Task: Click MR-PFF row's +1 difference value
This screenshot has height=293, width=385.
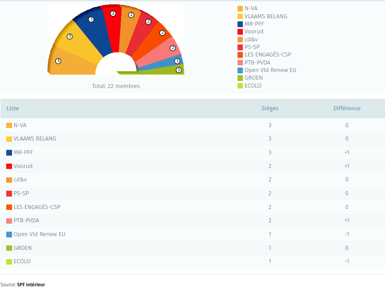Action: [x=347, y=153]
